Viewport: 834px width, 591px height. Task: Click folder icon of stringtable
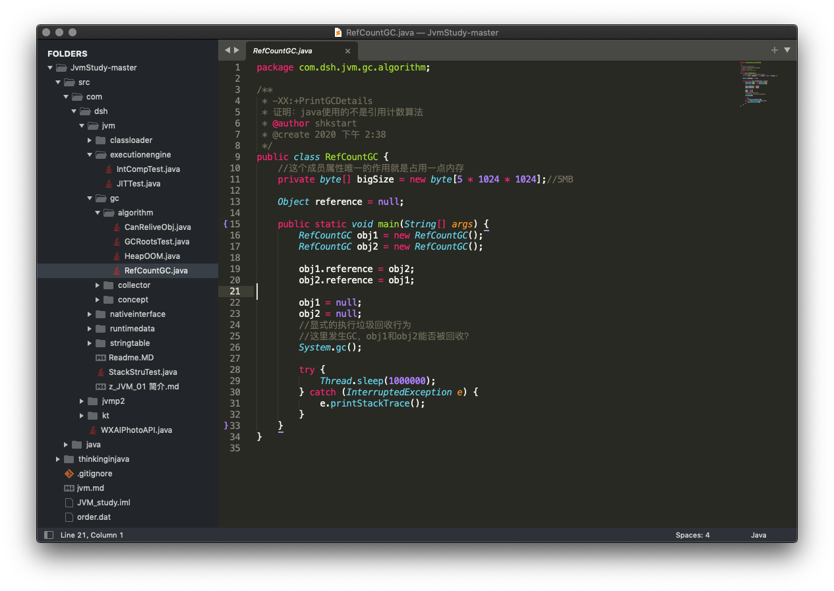(100, 343)
